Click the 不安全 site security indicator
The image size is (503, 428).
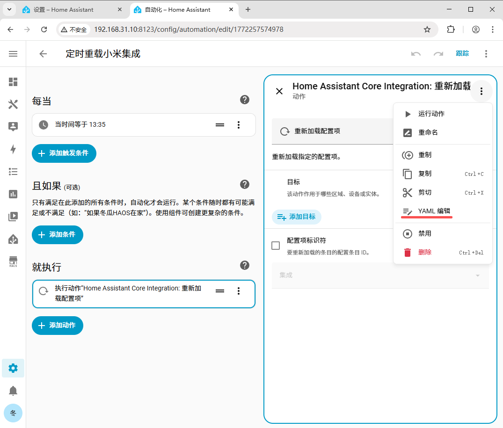(74, 29)
